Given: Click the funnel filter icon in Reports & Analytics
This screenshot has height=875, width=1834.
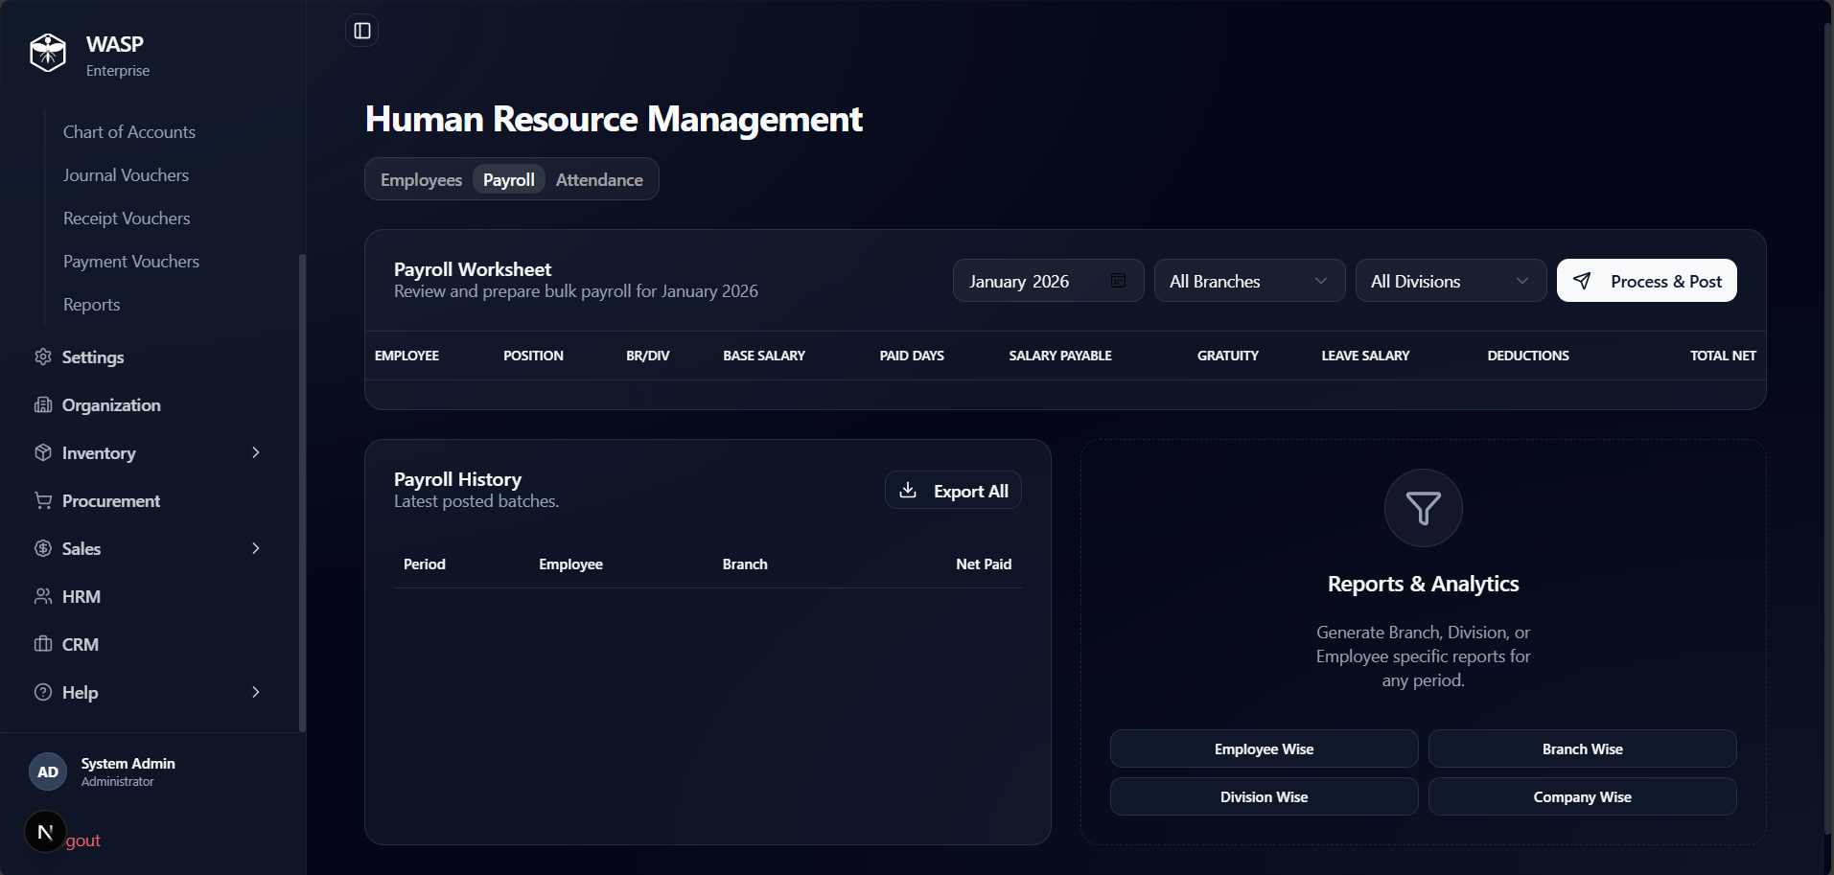Looking at the screenshot, I should pyautogui.click(x=1423, y=508).
